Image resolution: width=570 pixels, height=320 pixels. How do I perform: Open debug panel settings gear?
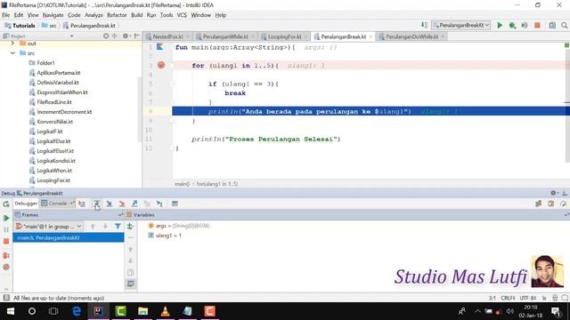[554, 193]
